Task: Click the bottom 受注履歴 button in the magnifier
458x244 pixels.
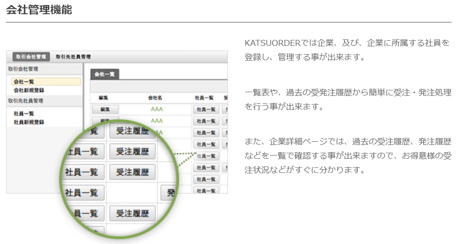Action: (x=132, y=213)
